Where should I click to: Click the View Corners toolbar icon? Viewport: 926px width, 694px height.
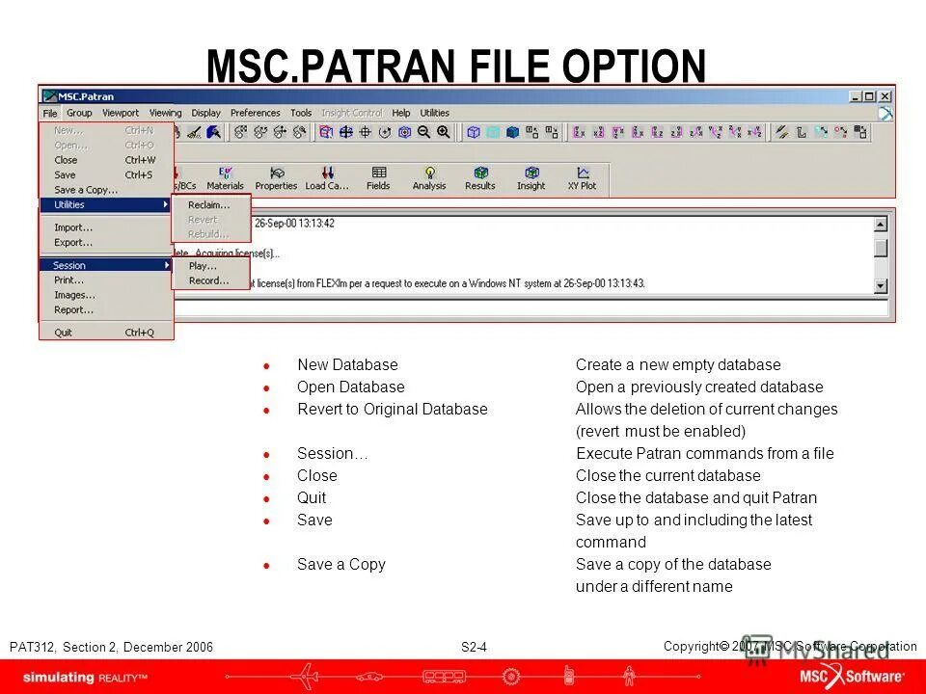[326, 132]
